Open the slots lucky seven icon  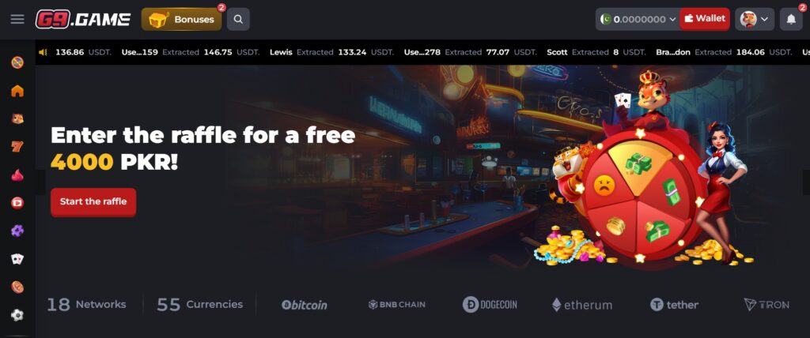point(17,147)
